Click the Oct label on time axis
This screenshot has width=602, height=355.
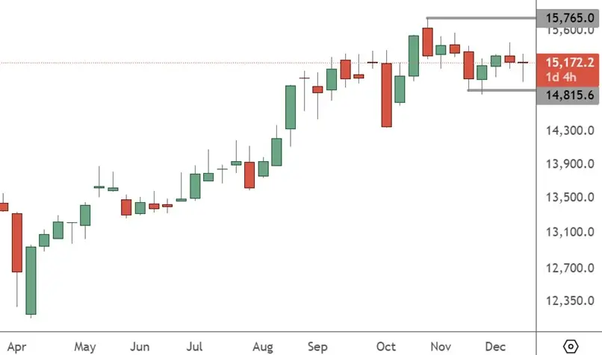click(386, 347)
